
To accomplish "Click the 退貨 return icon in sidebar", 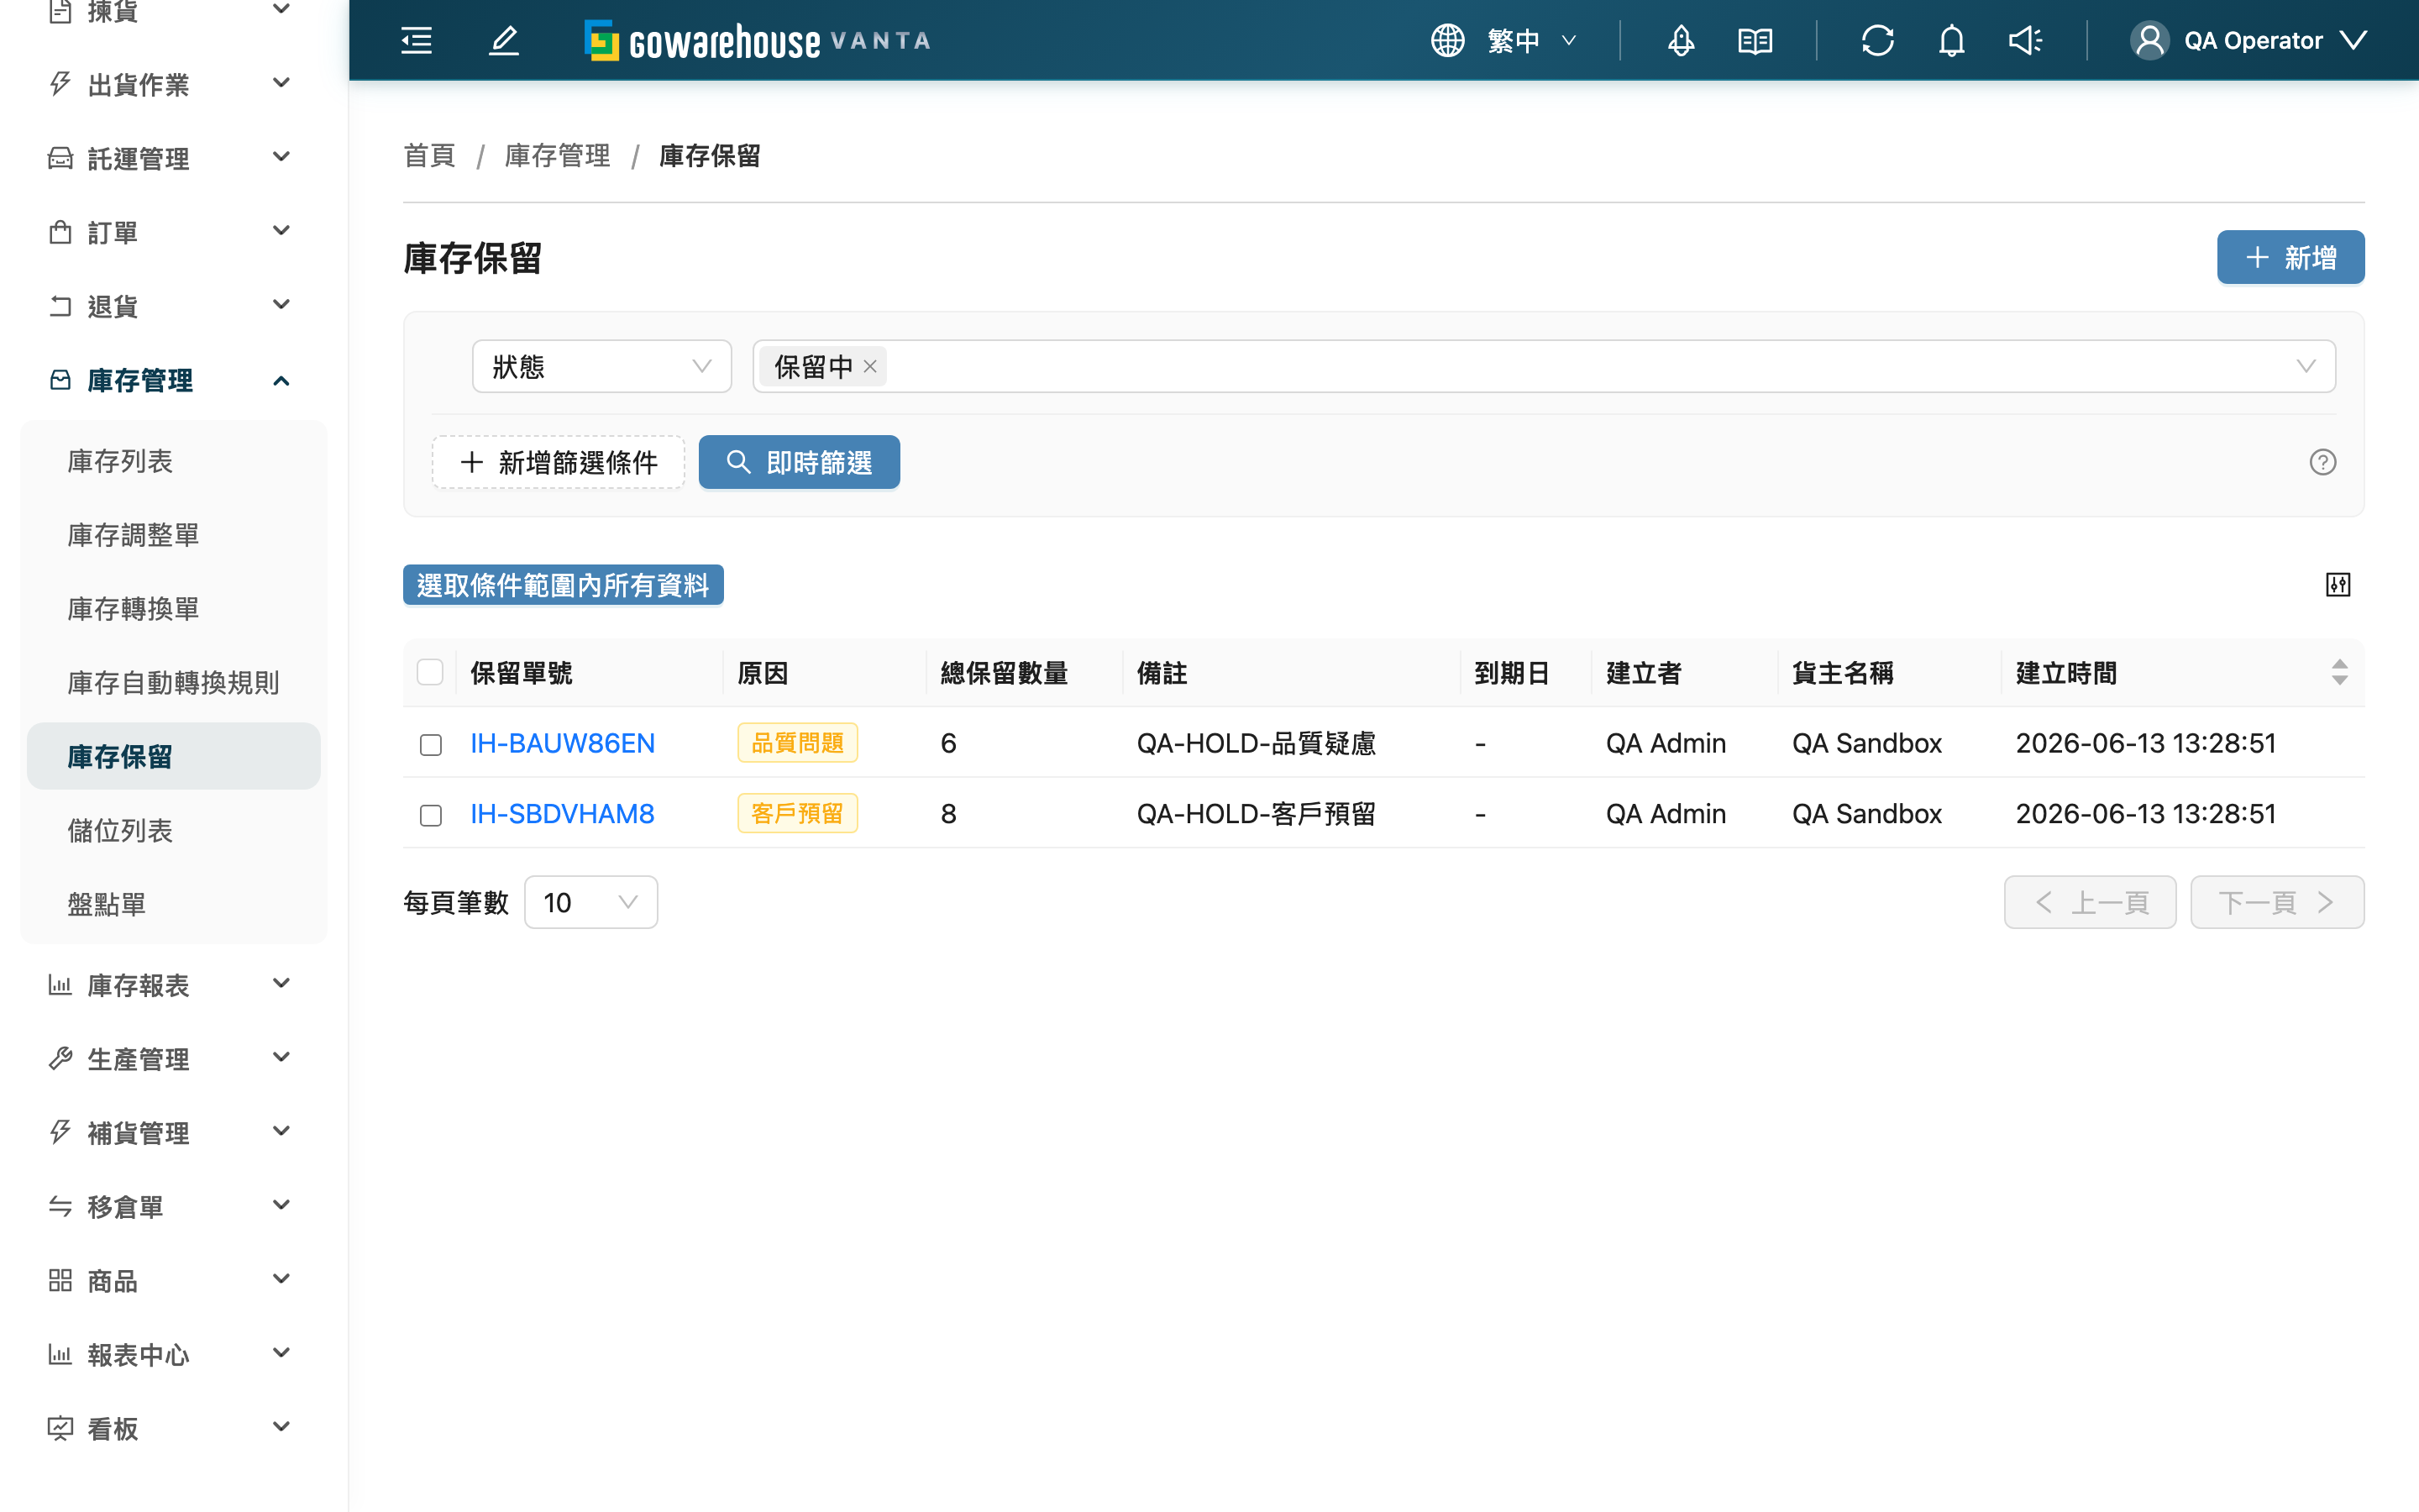I will tap(60, 306).
